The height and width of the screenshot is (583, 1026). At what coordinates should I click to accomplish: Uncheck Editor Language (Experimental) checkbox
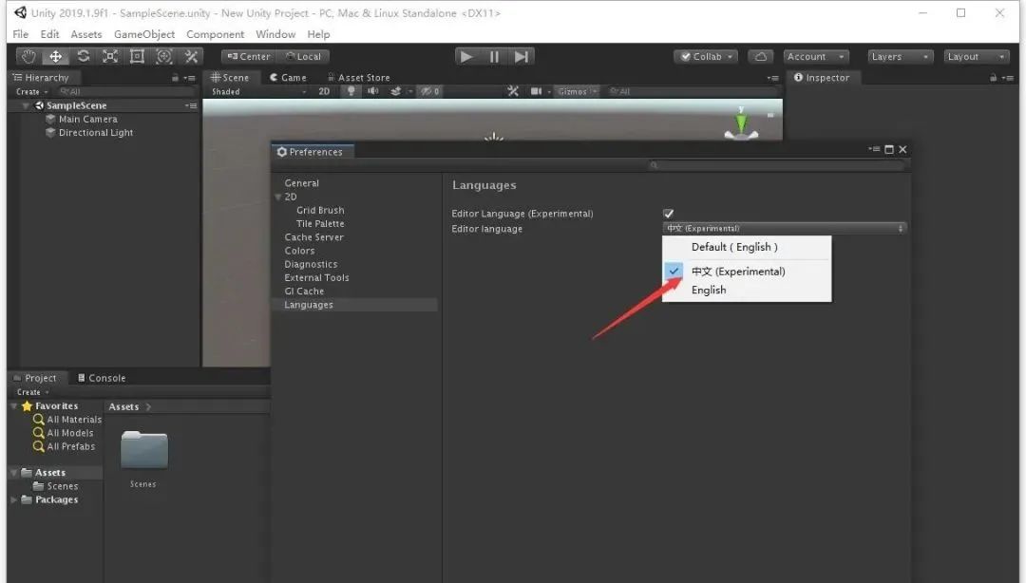click(x=668, y=214)
